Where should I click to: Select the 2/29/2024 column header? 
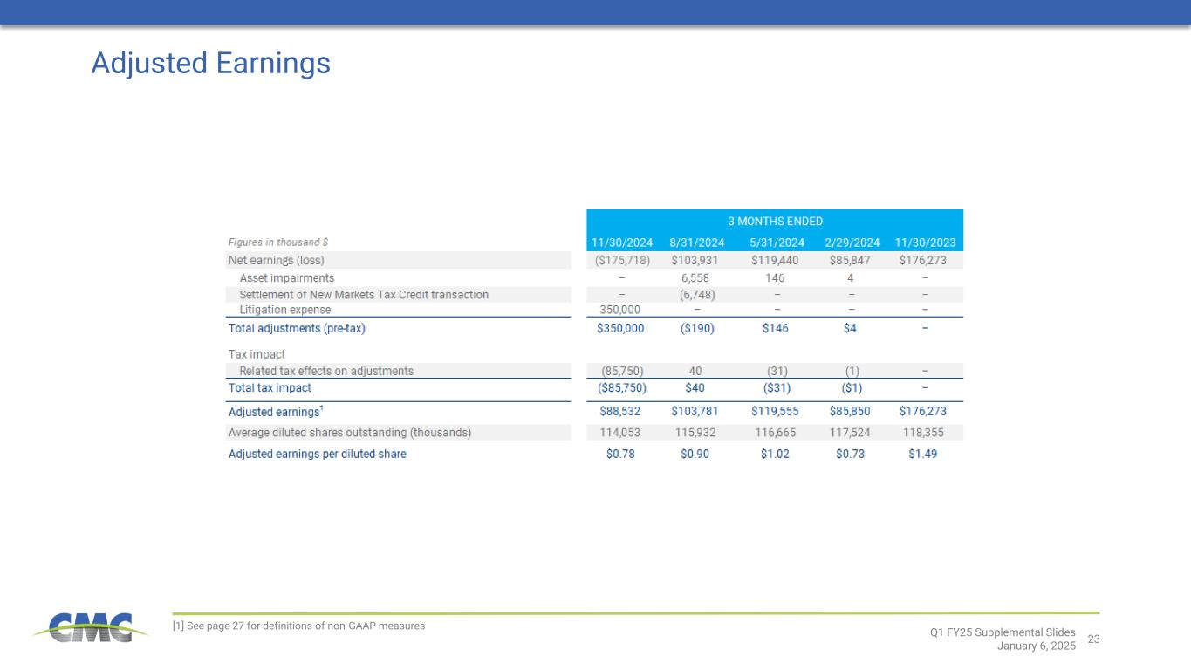[850, 243]
